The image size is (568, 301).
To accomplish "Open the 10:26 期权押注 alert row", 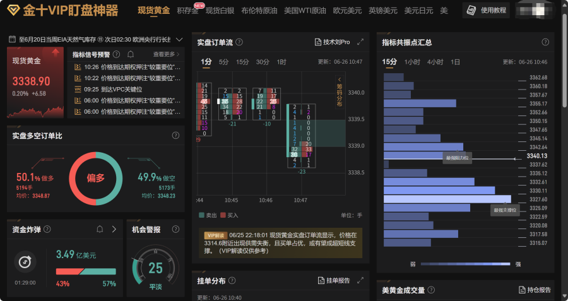I will coord(127,67).
